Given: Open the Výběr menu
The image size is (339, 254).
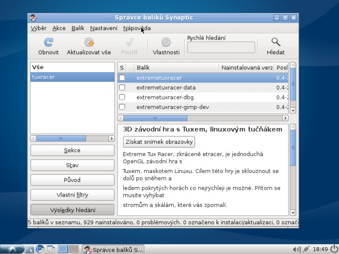Looking at the screenshot, I should 39,28.
